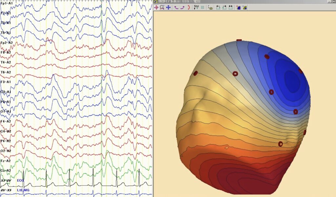This screenshot has width=336, height=197.
Task: Select the T5-A1 channel label
Action: click(x=6, y=33)
